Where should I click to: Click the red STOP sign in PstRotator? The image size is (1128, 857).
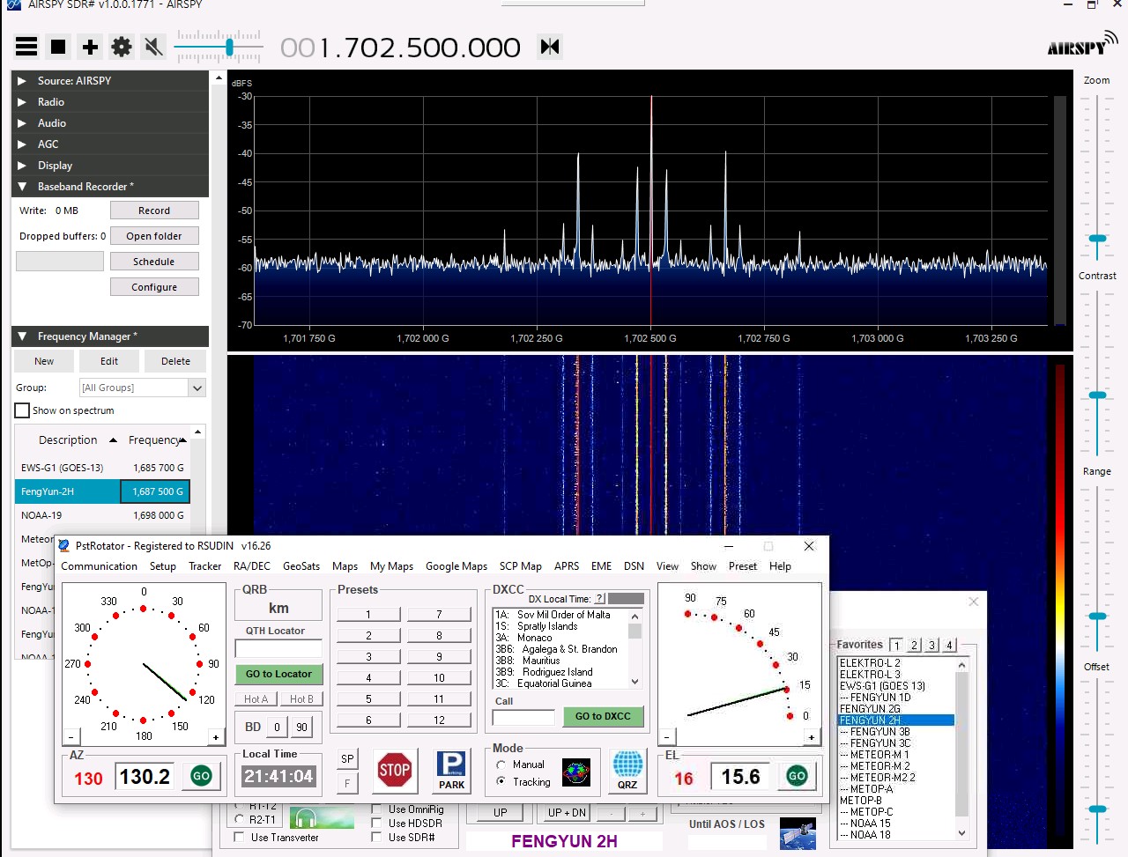pyautogui.click(x=394, y=770)
